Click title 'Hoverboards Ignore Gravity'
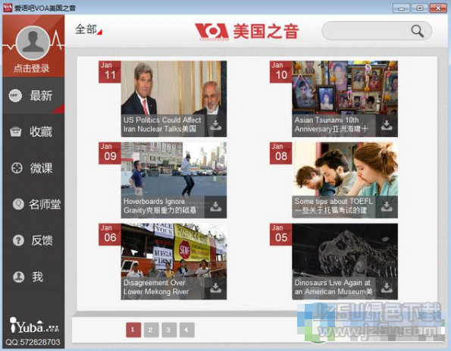451x351 pixels. pos(160,205)
